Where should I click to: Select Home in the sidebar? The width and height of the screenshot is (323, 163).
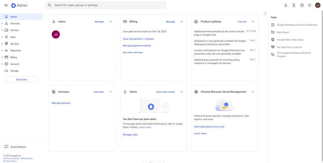coord(21,17)
